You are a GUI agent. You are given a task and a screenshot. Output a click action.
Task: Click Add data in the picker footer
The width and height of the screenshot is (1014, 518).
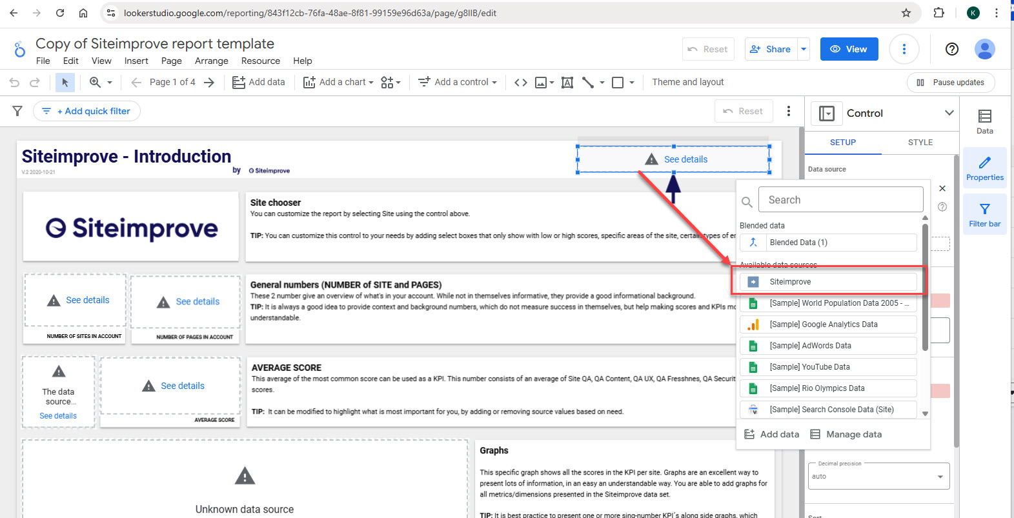[772, 434]
